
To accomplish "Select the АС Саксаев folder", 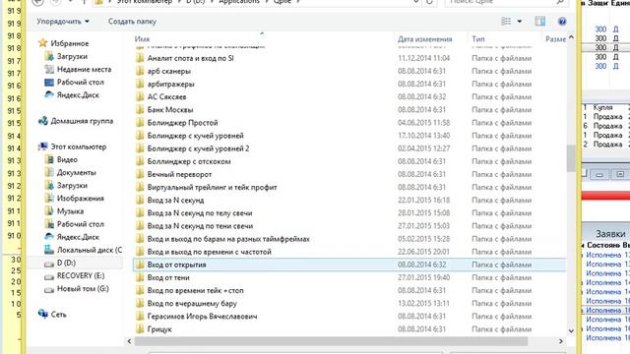I will (166, 96).
